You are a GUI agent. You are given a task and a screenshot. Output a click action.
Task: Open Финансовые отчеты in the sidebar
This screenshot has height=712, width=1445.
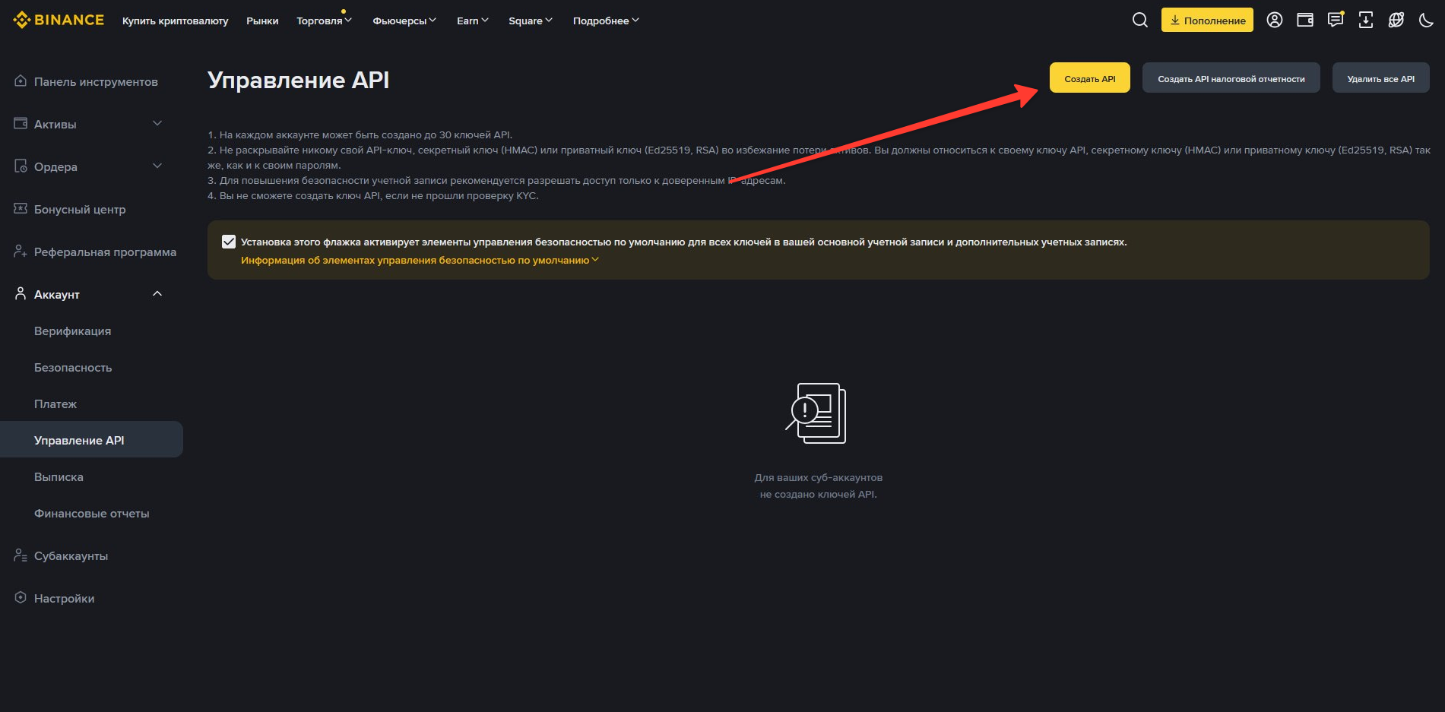[91, 513]
